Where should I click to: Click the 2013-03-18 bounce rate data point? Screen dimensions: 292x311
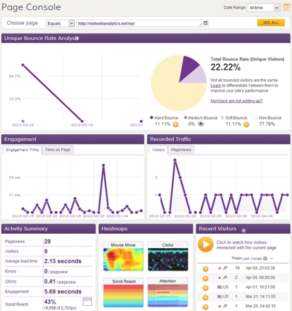[x=23, y=65]
